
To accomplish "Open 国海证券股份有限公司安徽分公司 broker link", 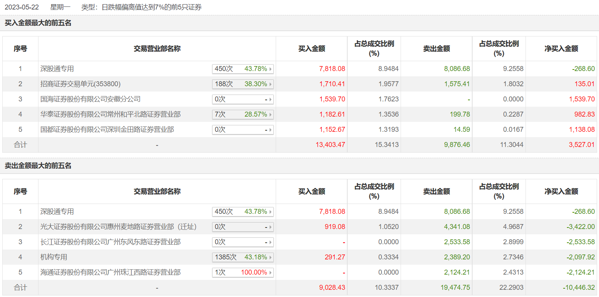I will click(x=90, y=99).
